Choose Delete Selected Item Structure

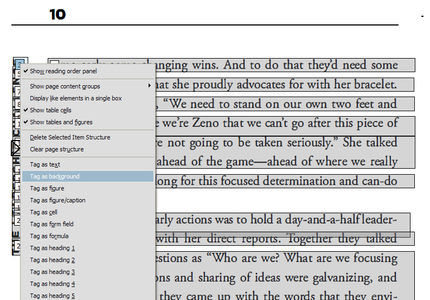[x=88, y=137]
